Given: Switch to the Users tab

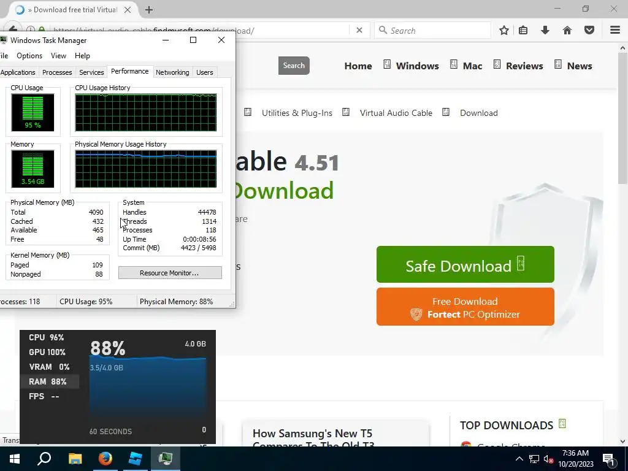Looking at the screenshot, I should (x=205, y=72).
